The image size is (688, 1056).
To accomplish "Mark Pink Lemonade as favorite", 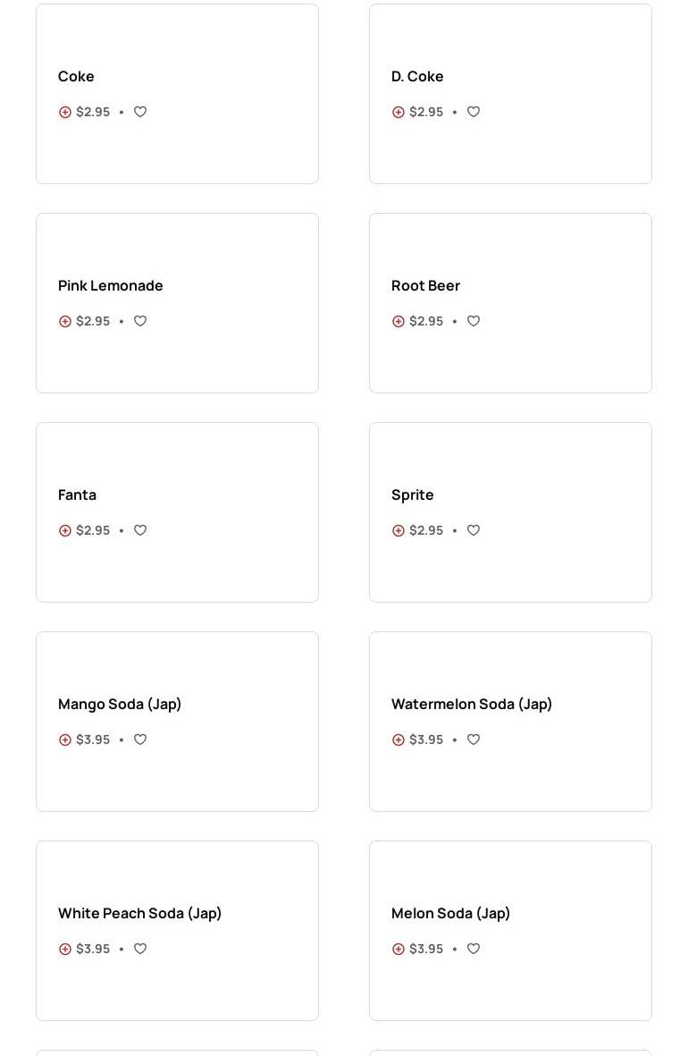I will 140,321.
